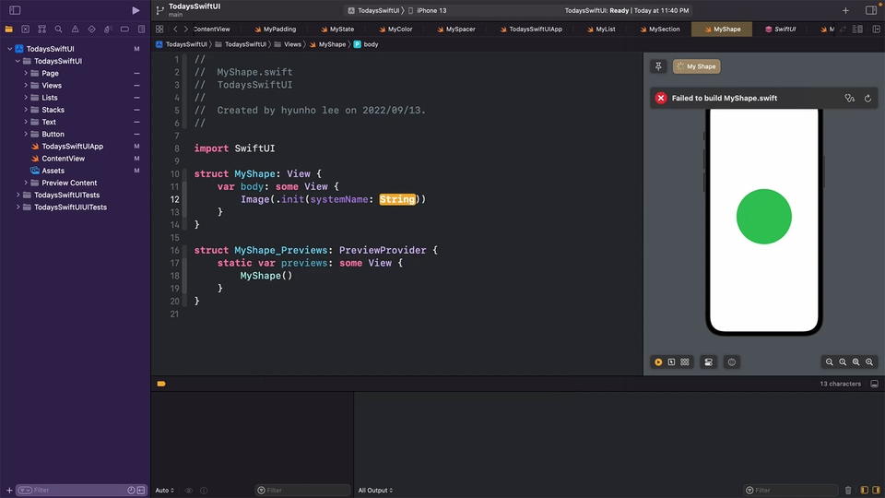Refresh the failed preview

pos(868,99)
